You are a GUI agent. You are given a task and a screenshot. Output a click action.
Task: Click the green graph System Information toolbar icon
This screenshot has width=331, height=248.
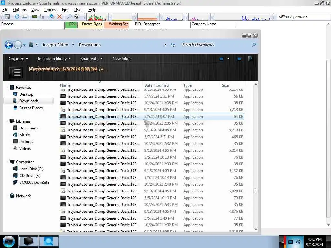click(x=34, y=16)
